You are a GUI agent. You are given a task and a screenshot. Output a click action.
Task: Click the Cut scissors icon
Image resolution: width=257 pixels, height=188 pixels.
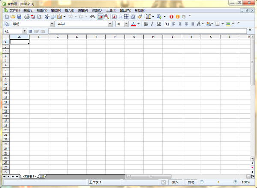[47, 17]
